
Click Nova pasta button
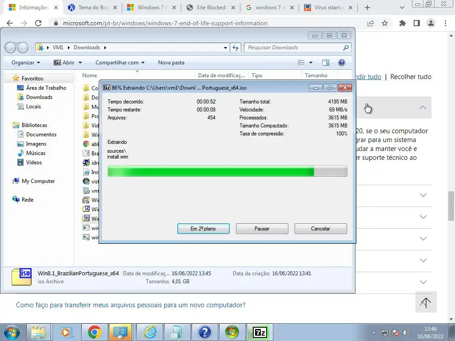171,63
